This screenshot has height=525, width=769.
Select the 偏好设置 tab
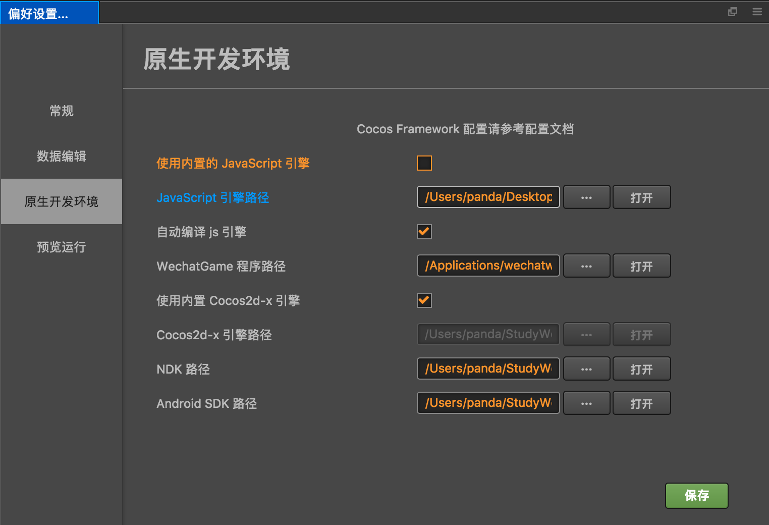[x=49, y=13]
